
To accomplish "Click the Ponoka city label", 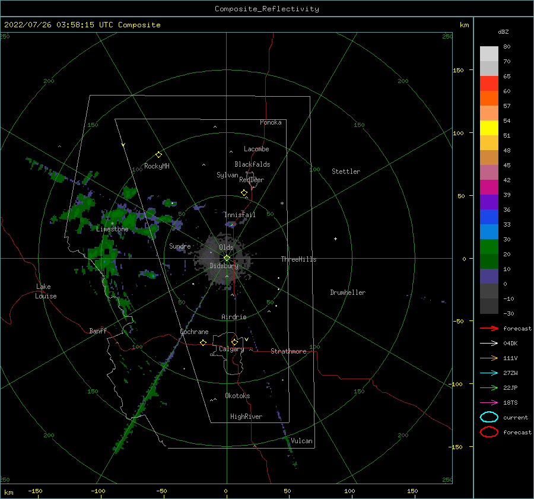I will (x=271, y=122).
